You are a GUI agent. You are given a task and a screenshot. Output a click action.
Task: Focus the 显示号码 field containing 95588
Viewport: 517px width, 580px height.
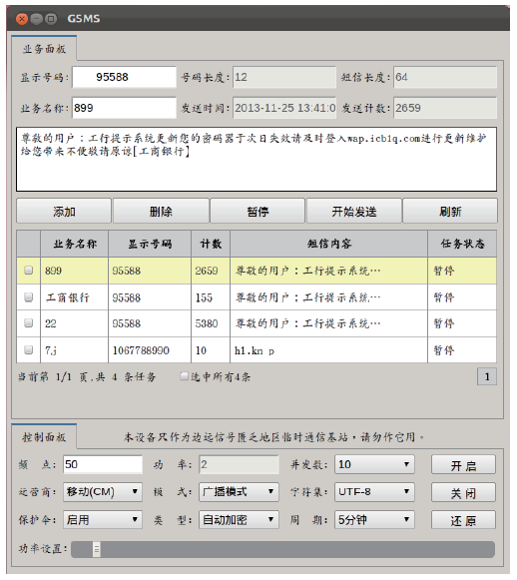click(124, 77)
